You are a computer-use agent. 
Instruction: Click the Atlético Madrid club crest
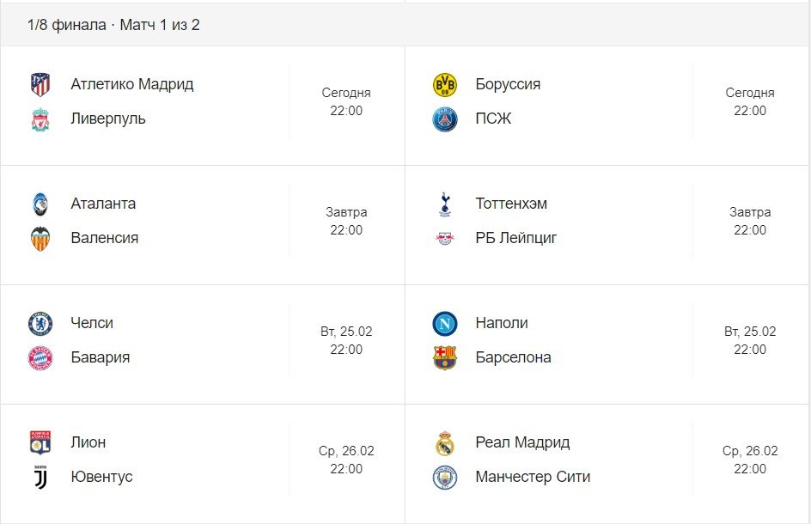click(x=40, y=84)
